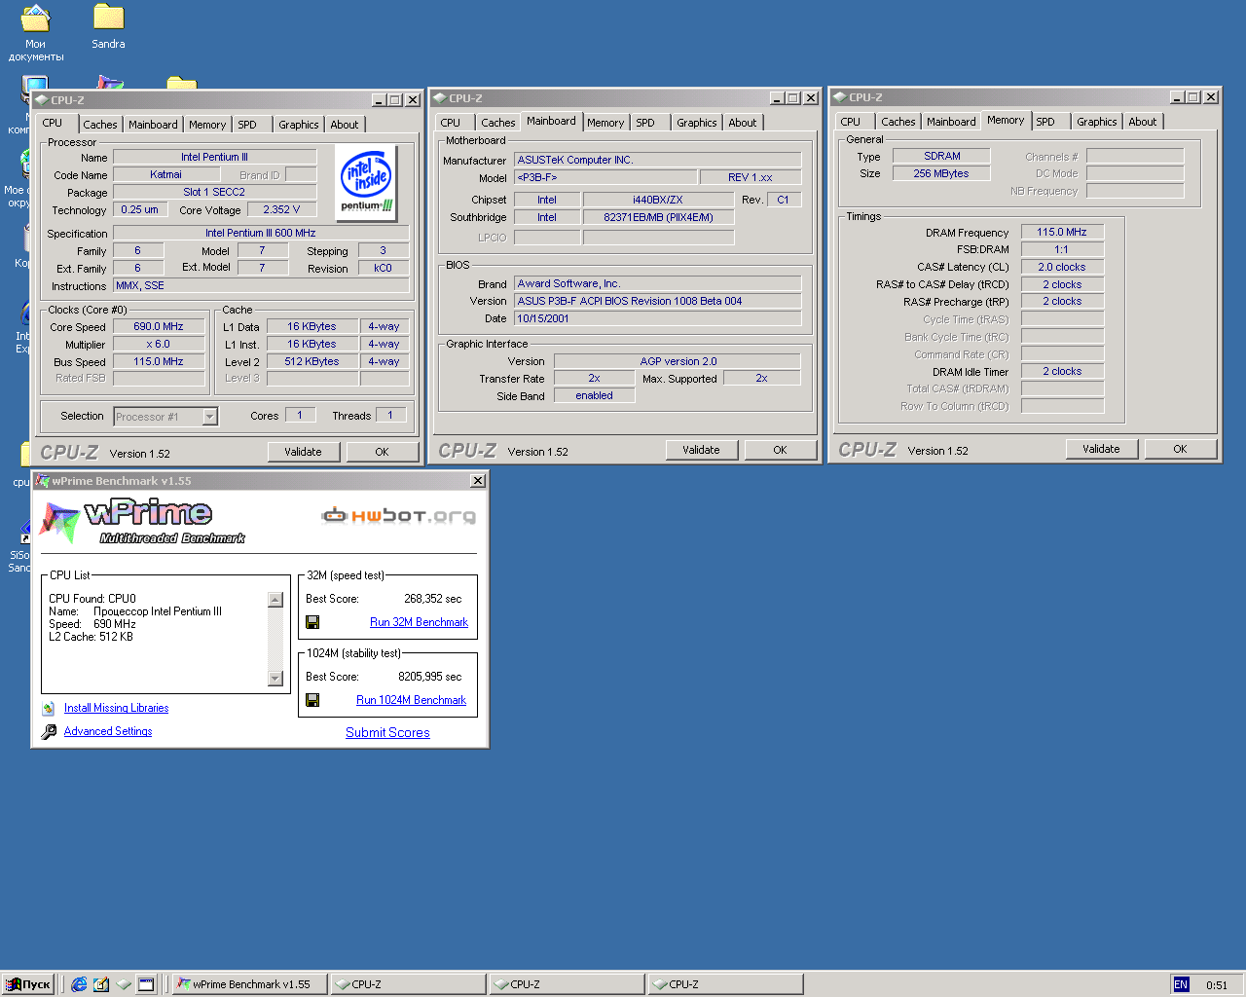
Task: Click the left CPU-Z window title icon
Action: pyautogui.click(x=41, y=100)
